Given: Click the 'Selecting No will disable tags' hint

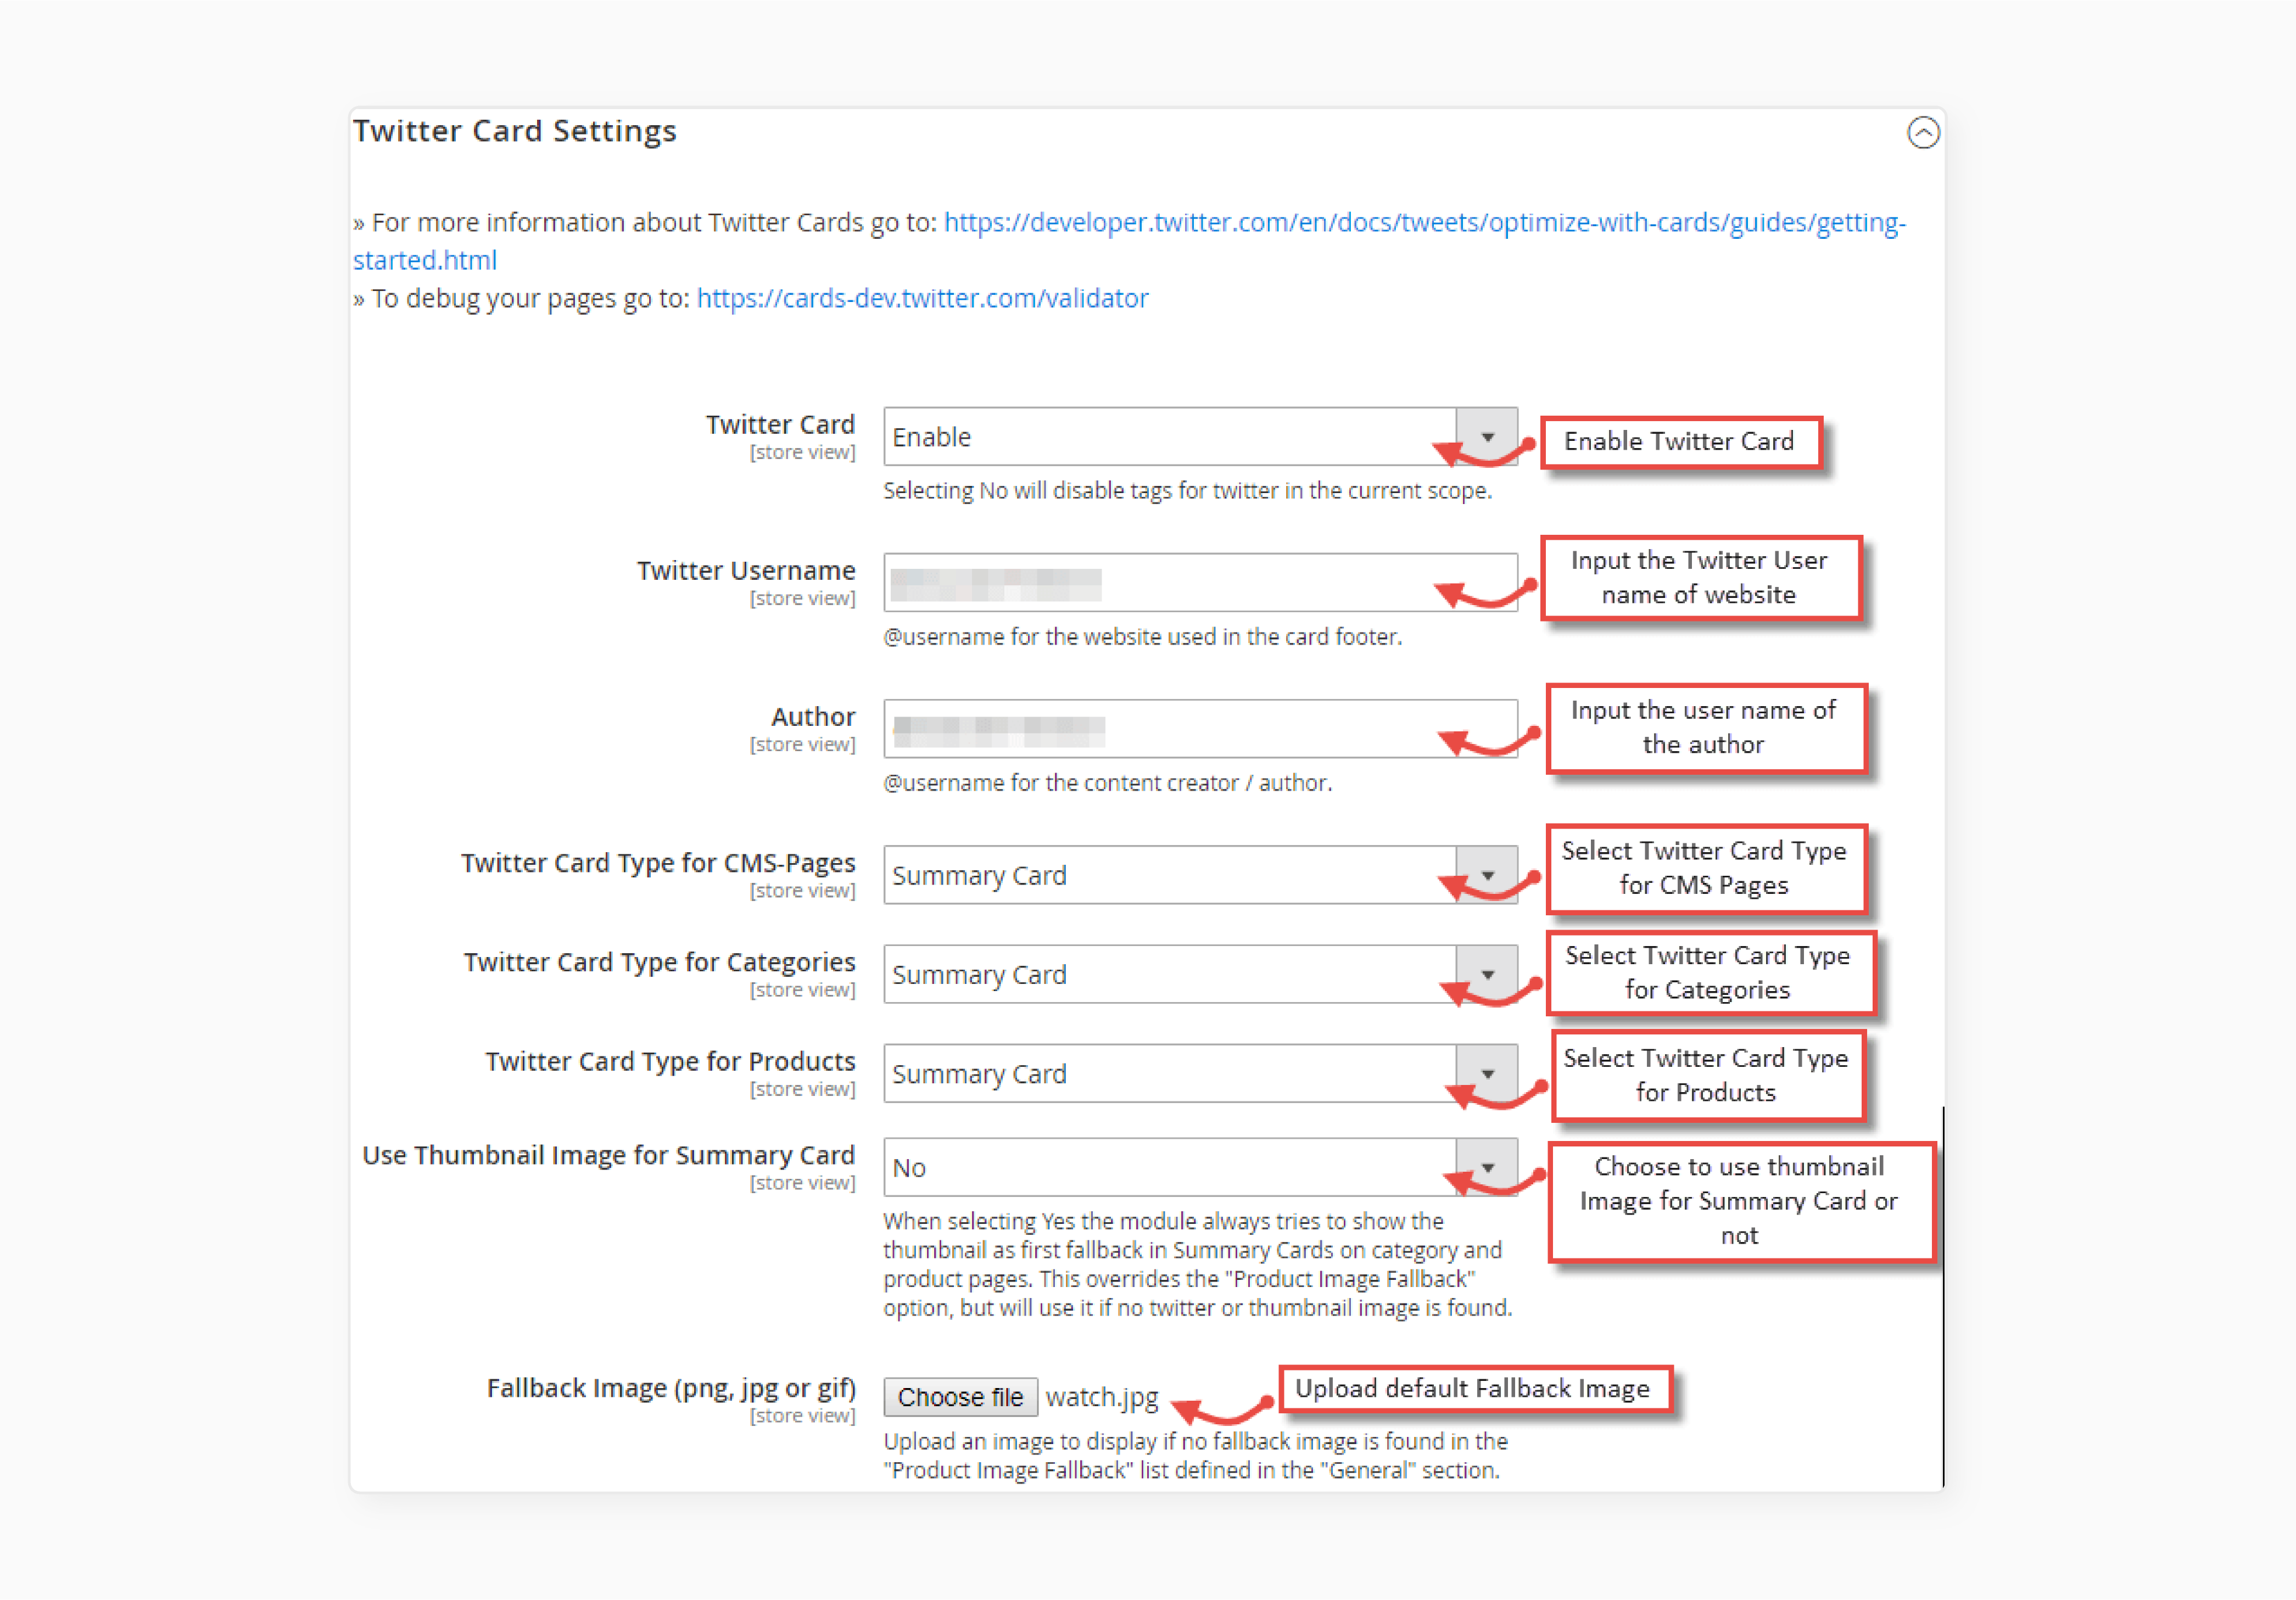Looking at the screenshot, I should pyautogui.click(x=1187, y=490).
